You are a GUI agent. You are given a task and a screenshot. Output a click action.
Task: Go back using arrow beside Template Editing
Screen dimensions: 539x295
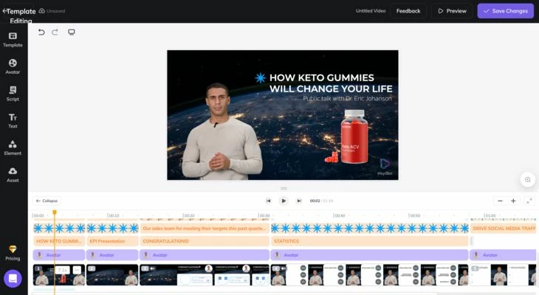coord(4,11)
